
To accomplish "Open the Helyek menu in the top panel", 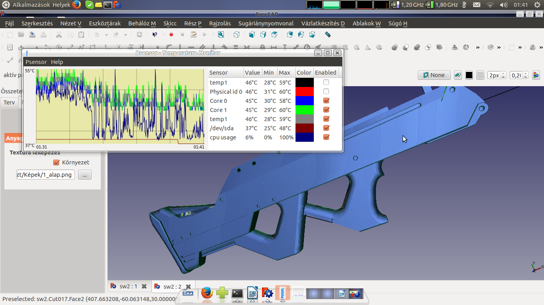I will [61, 5].
